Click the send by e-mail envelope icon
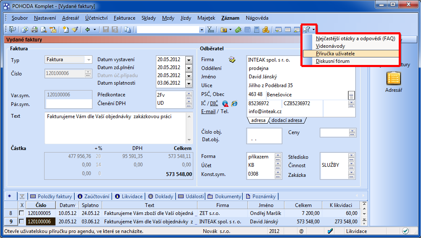421x238 pixels. [53, 29]
